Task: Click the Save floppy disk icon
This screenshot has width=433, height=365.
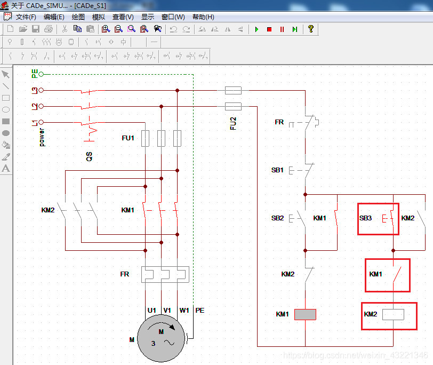Action: (36, 29)
